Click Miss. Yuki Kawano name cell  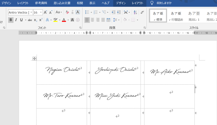(x=115, y=97)
